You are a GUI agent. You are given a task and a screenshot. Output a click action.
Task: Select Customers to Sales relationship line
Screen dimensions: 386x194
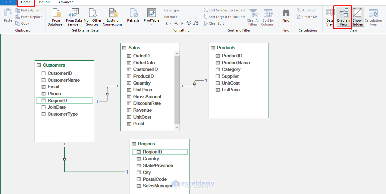(x=107, y=94)
